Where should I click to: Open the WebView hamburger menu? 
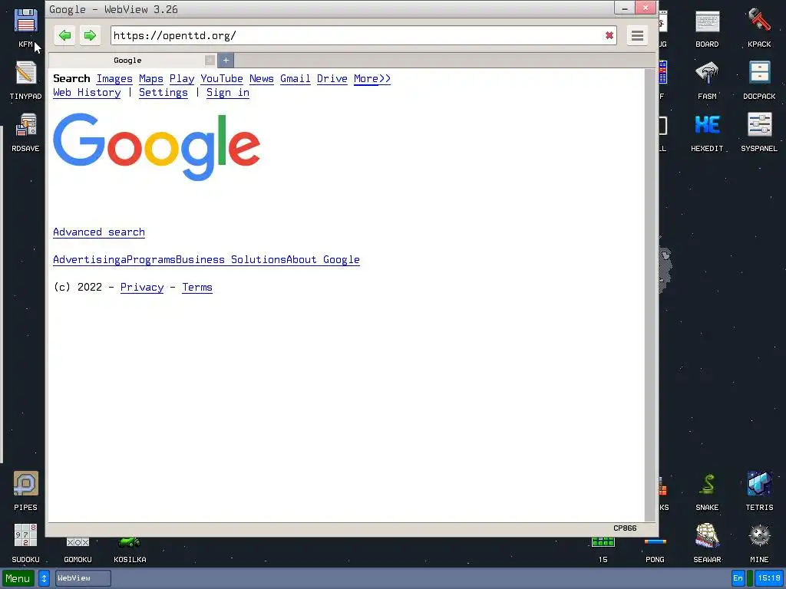637,35
